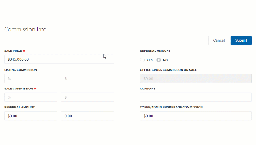This screenshot has height=145, width=256.
Task: Click the Cancel button
Action: pyautogui.click(x=219, y=40)
